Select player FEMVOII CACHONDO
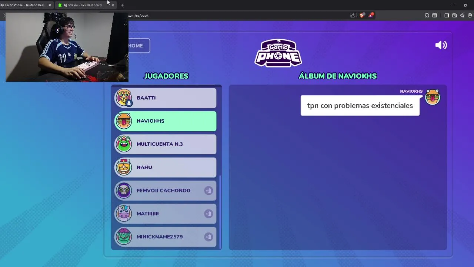Screen dimensions: 474x267 pyautogui.click(x=165, y=191)
